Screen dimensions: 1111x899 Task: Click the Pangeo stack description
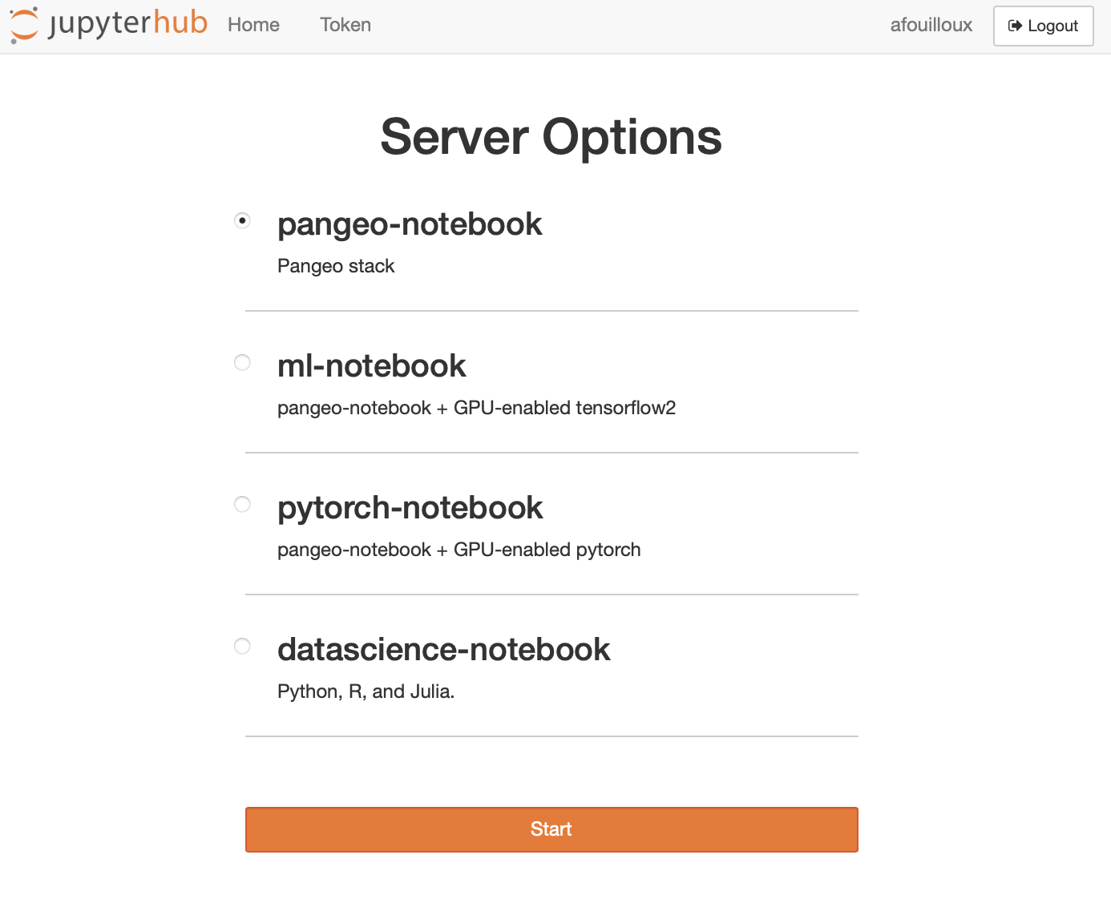click(x=336, y=265)
